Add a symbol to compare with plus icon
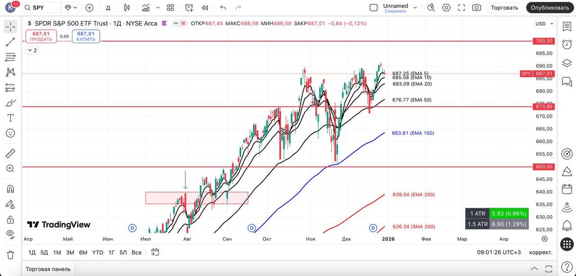576x276 pixels. tap(89, 8)
